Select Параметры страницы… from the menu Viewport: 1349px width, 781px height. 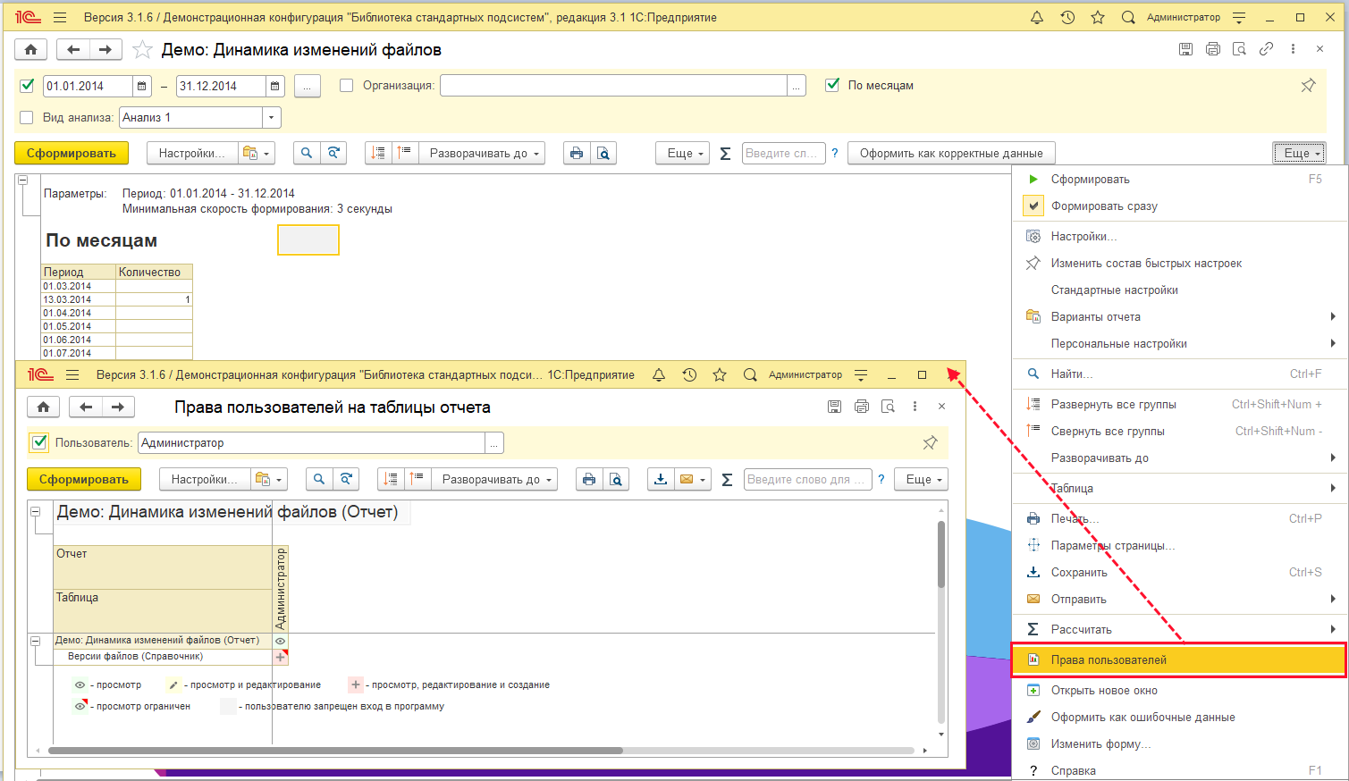pos(1180,545)
